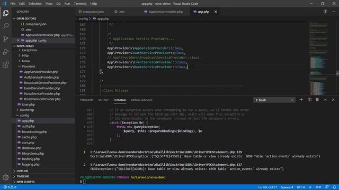This screenshot has height=190, width=339.
Task: Open the Run menu
Action: tap(67, 4)
